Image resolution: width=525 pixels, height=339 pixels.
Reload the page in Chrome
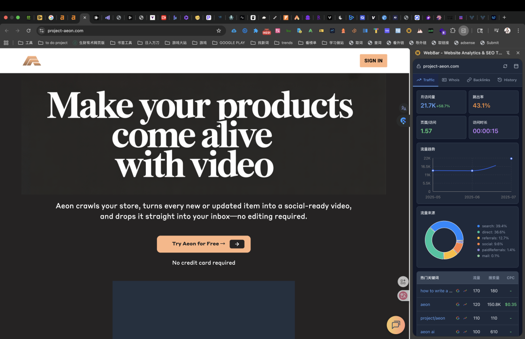coord(29,31)
